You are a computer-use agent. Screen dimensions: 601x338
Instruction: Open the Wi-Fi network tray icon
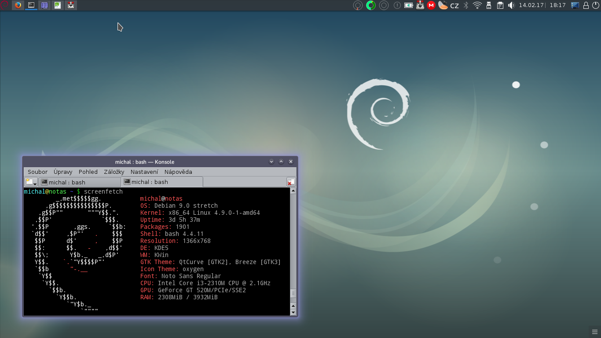(477, 5)
